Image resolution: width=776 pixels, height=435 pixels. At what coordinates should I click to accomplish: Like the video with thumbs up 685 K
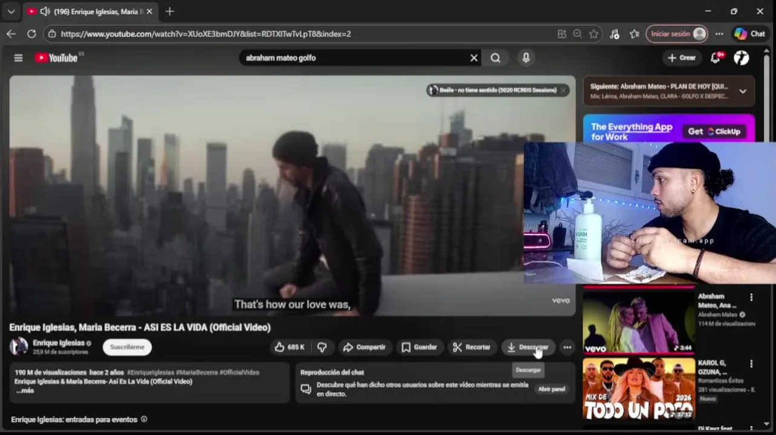[x=290, y=347]
